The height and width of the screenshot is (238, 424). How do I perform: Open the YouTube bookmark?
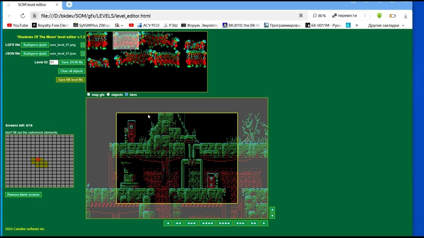click(18, 25)
